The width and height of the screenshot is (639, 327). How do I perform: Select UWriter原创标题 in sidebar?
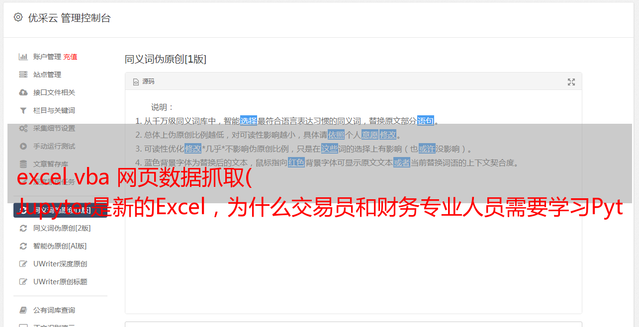coord(60,282)
